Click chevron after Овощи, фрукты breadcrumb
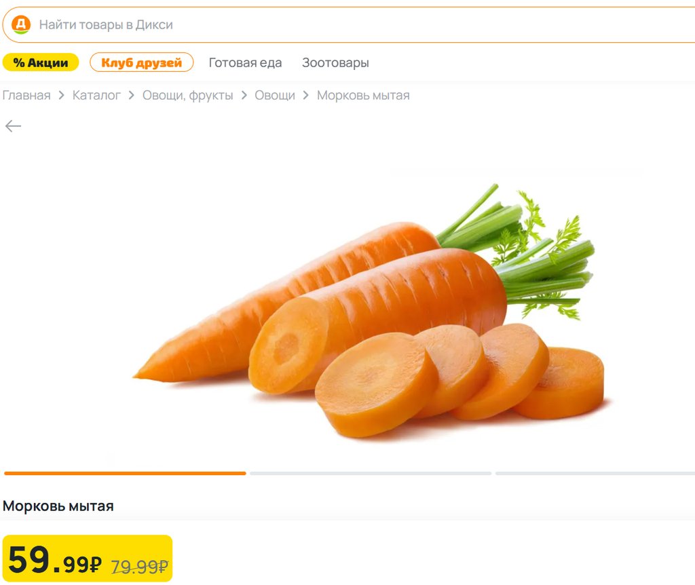Viewport: 695px width, 585px height. tap(244, 95)
